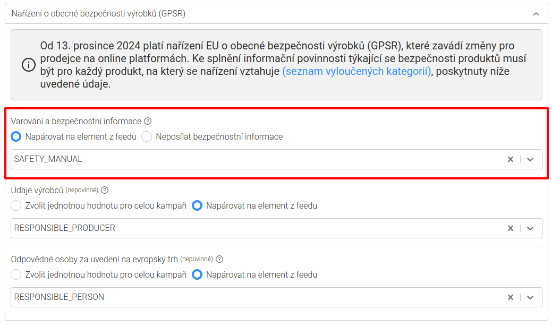Click the Nařízení o obecné bezpečnosti výrobků header
552x327 pixels.
click(98, 14)
